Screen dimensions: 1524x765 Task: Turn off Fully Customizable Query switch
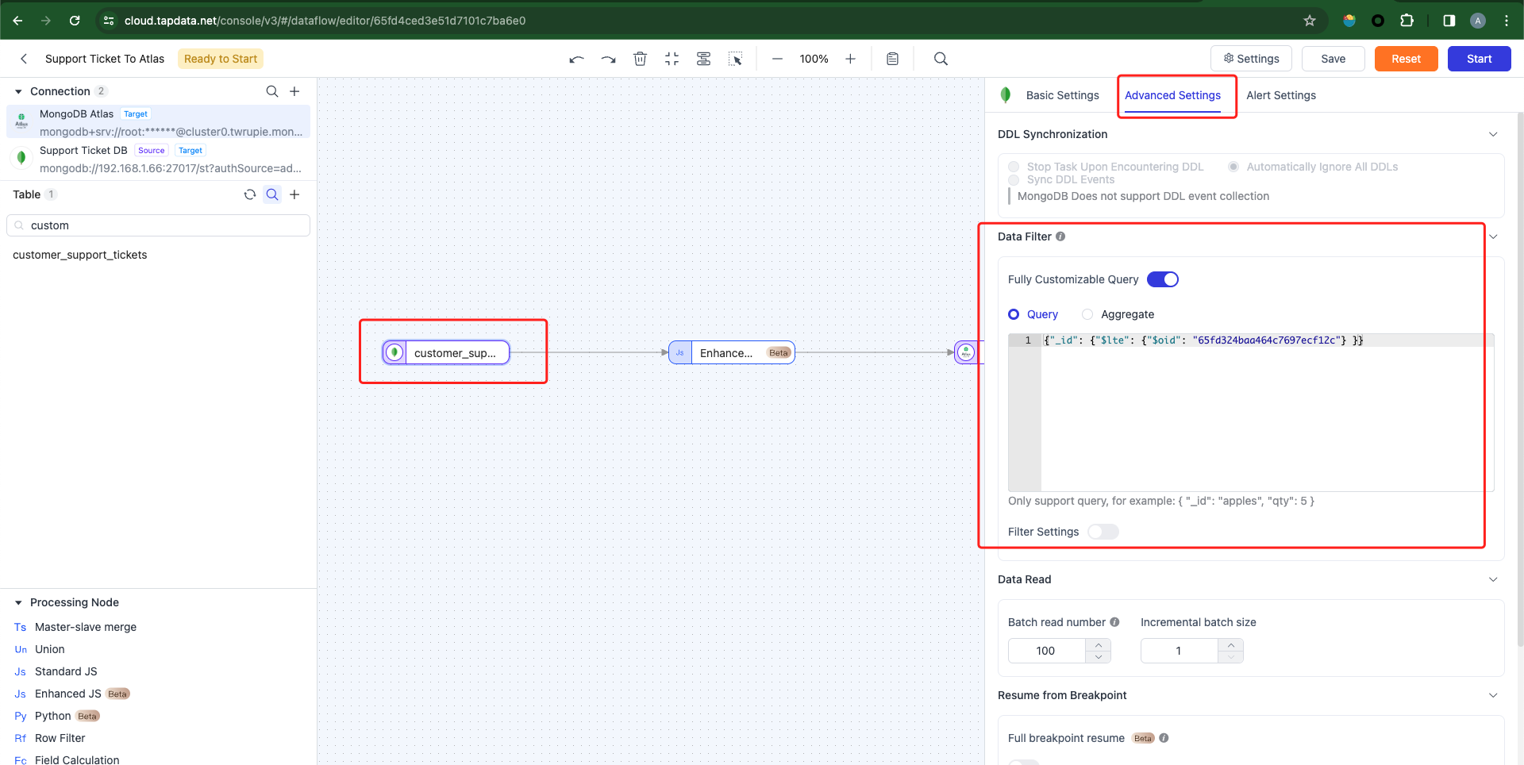pyautogui.click(x=1163, y=279)
